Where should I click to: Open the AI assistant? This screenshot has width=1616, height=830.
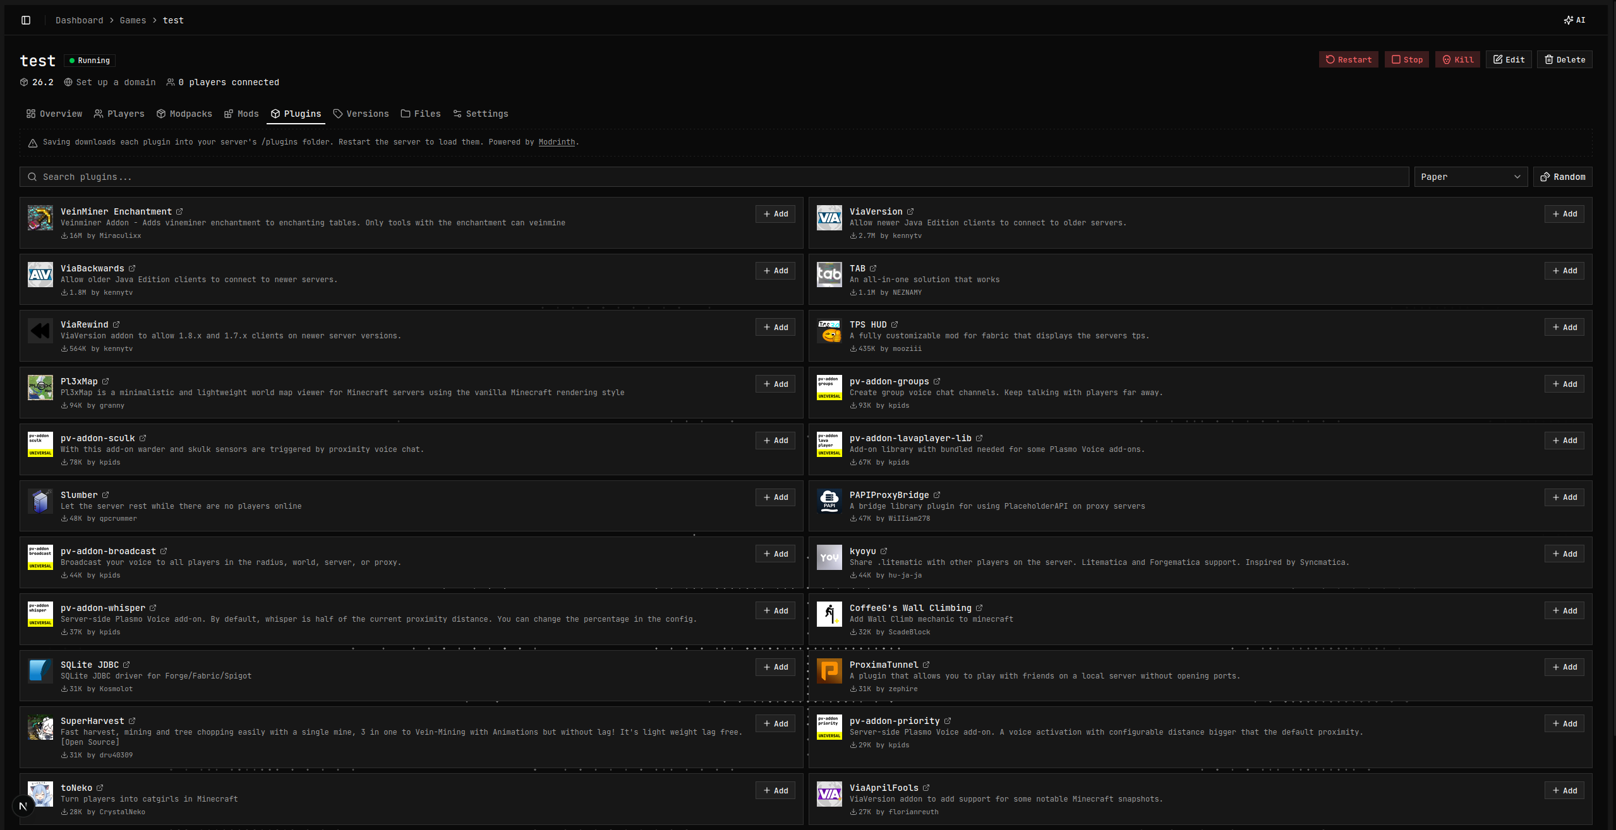(1574, 20)
